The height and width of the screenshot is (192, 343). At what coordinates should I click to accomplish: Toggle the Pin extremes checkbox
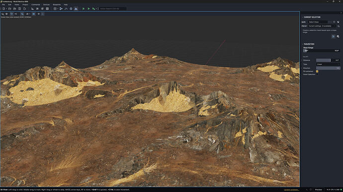click(x=317, y=71)
